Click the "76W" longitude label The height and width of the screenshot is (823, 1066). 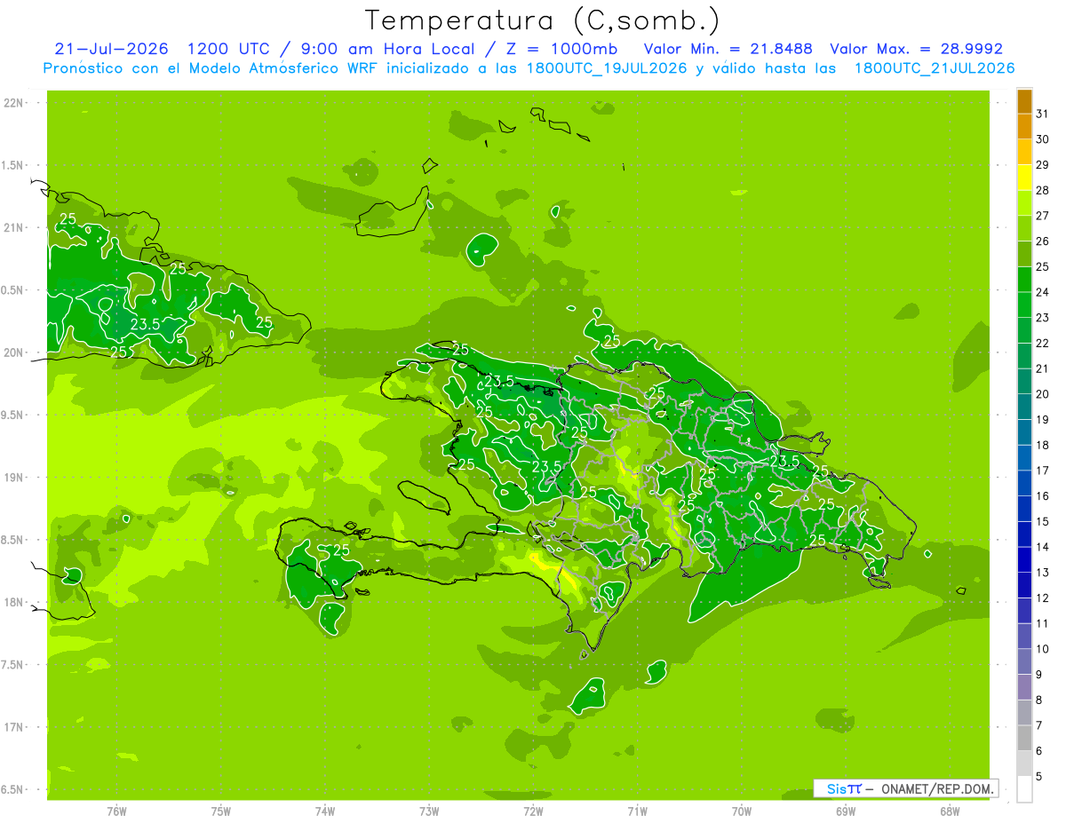(116, 811)
